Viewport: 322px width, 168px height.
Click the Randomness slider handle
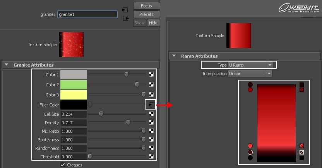144,148
